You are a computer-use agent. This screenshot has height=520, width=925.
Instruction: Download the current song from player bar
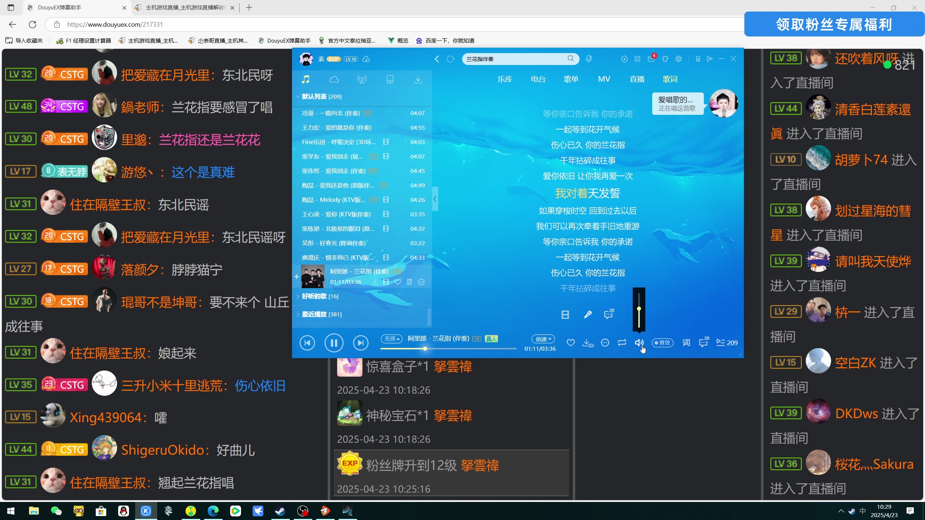tap(588, 343)
